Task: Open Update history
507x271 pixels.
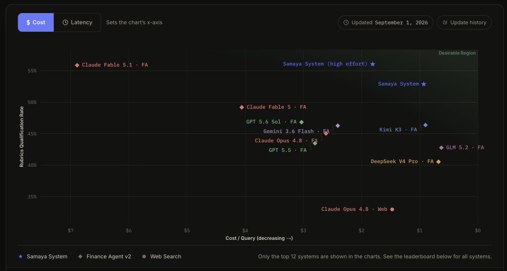Action: tap(464, 22)
